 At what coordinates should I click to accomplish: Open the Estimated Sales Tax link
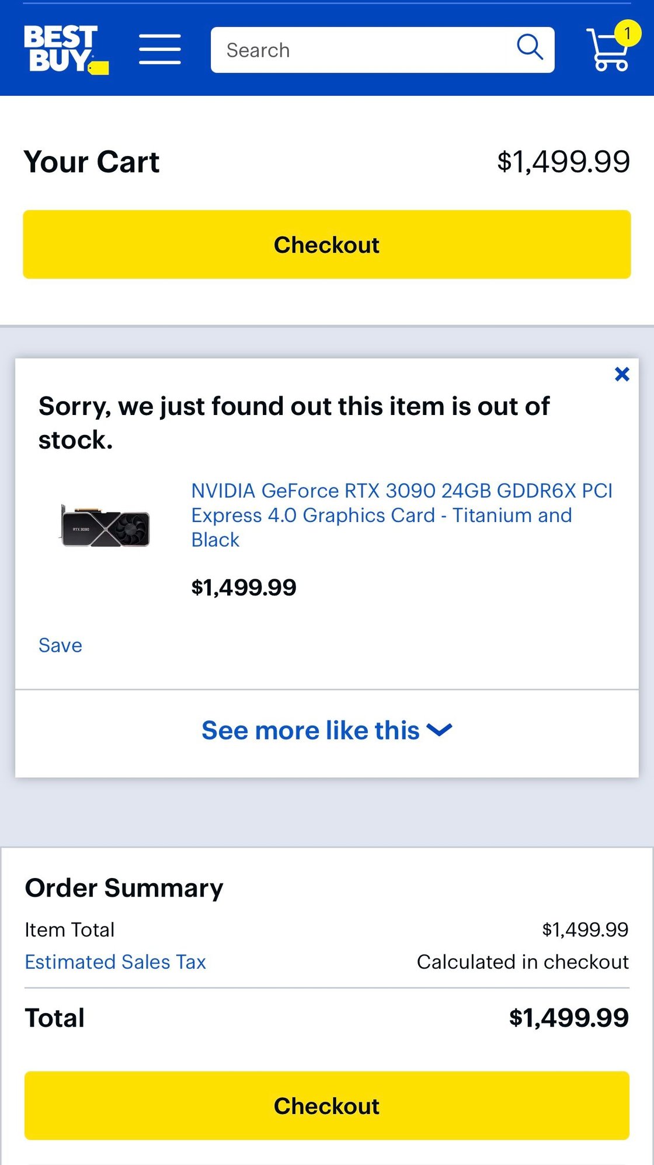[x=116, y=962]
